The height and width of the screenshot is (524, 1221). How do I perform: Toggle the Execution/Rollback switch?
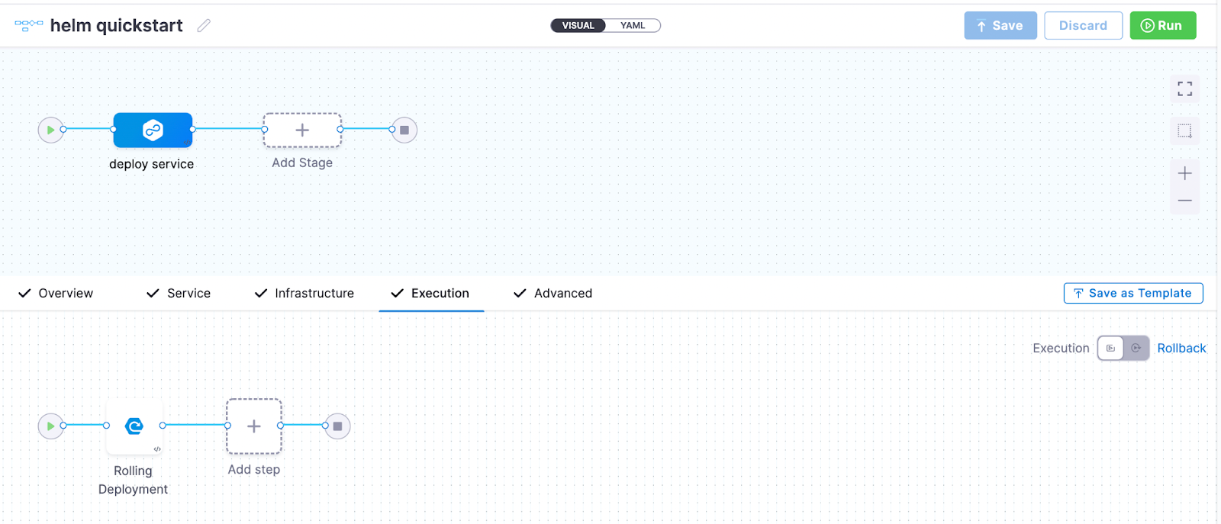click(x=1123, y=349)
